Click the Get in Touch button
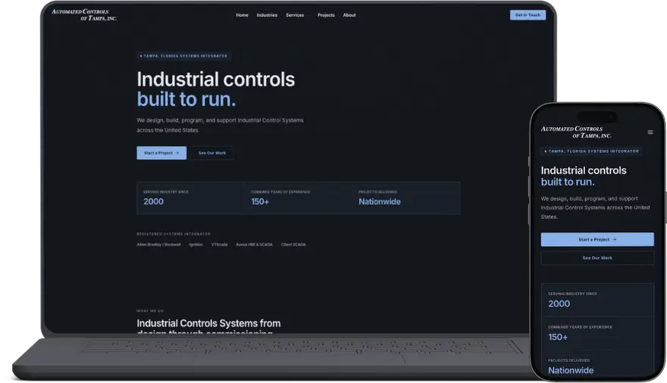 528,15
